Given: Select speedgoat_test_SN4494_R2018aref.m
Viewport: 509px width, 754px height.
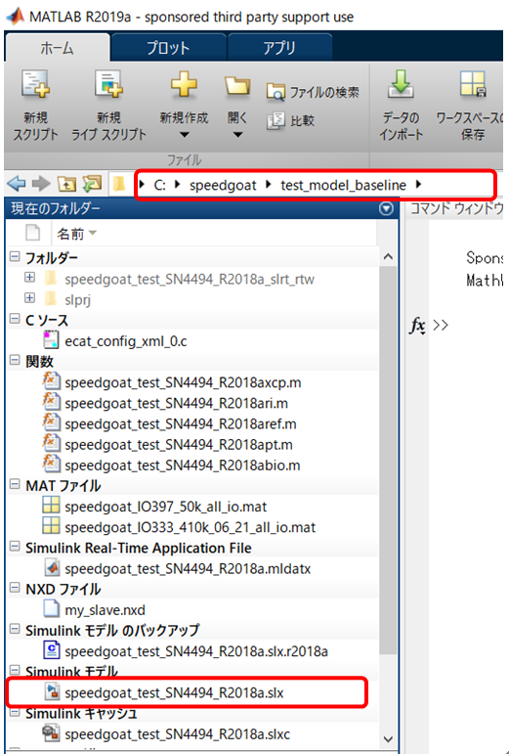Looking at the screenshot, I should [181, 424].
